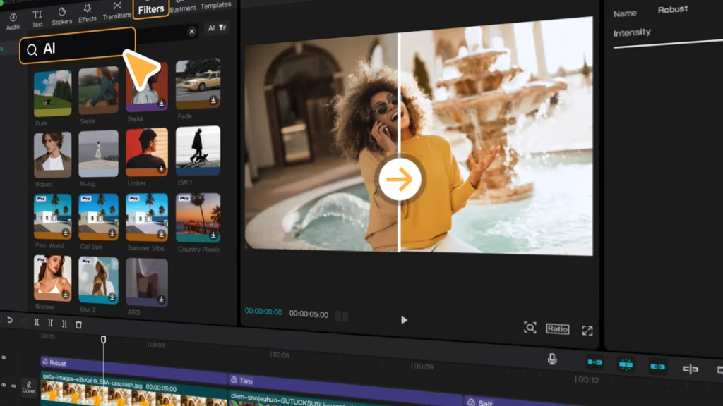Select the Bronzer filter thumbnail
723x406 pixels.
coord(52,278)
